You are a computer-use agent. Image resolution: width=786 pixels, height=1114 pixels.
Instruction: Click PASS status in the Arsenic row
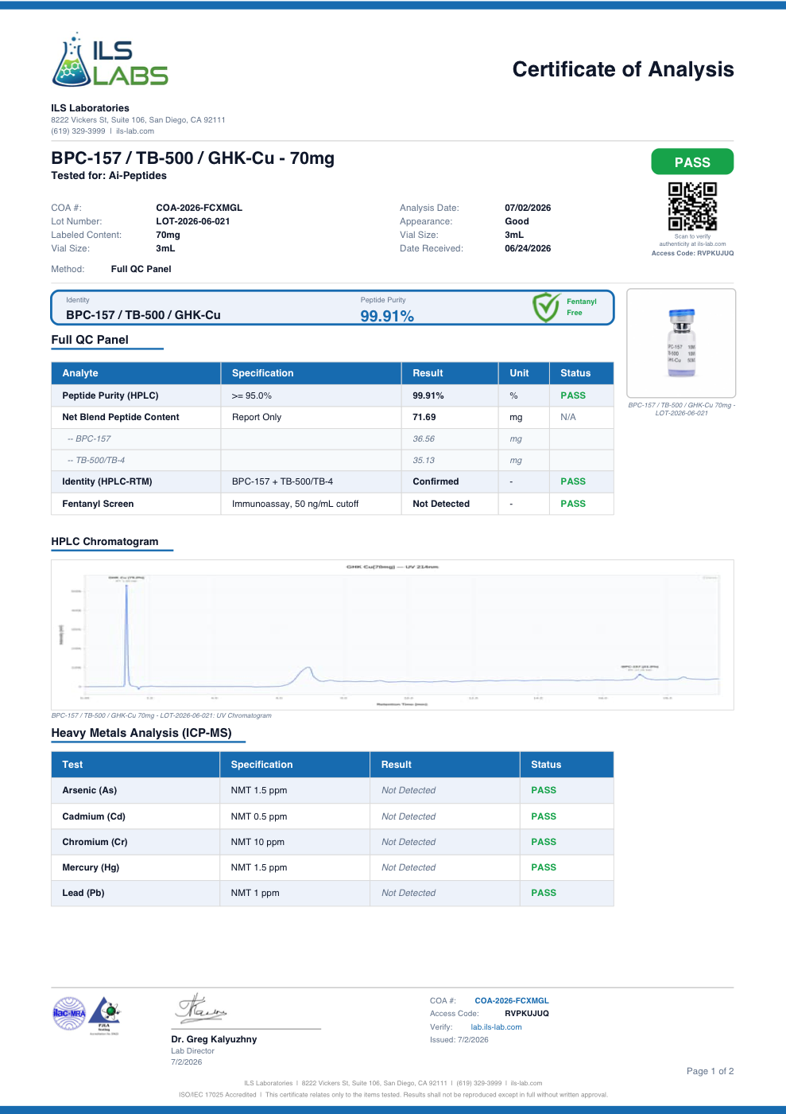point(544,790)
